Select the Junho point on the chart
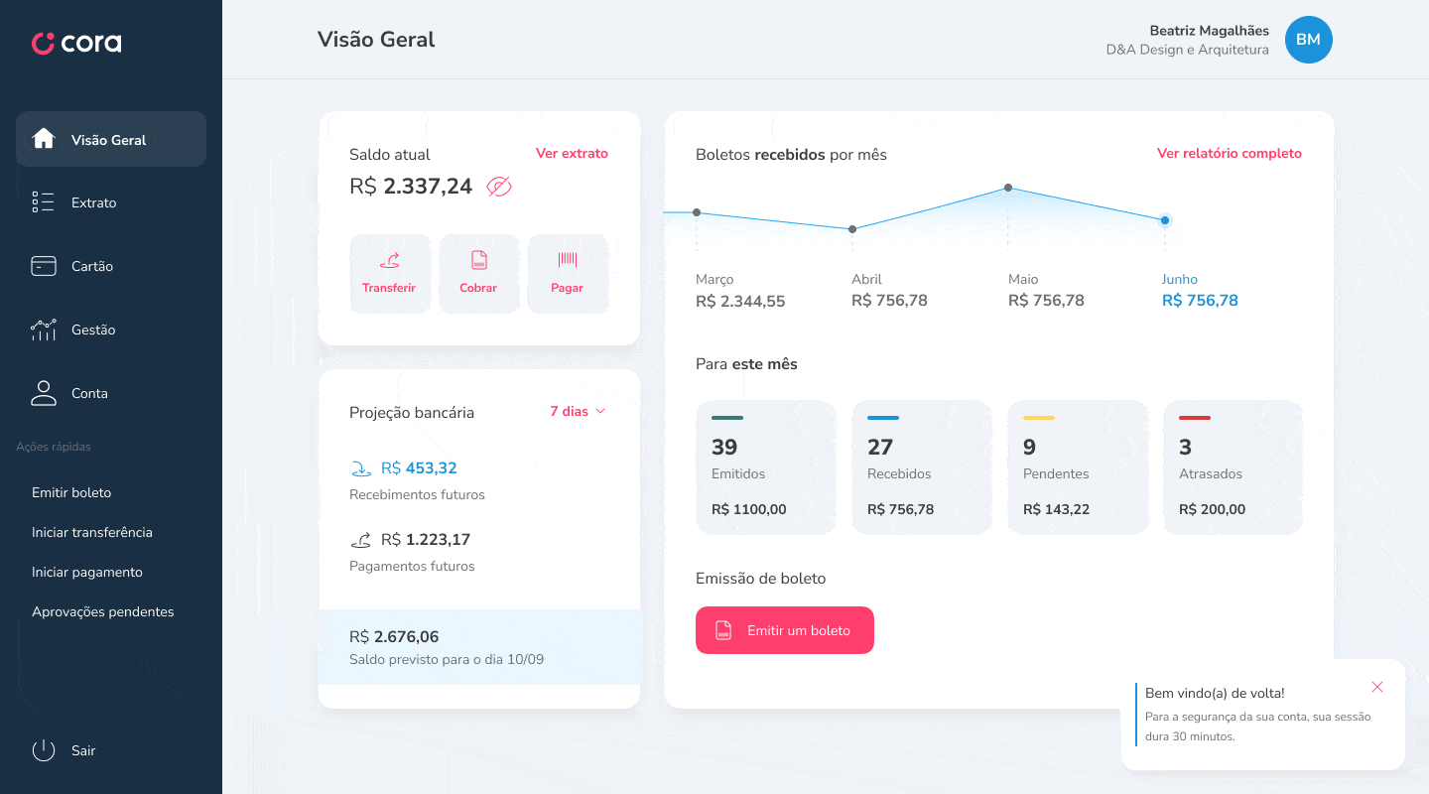The width and height of the screenshot is (1429, 794). (1165, 219)
